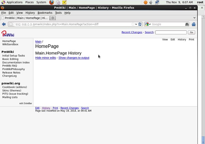Open the Bookmarks menu
This screenshot has width=205, height=144.
coord(45,13)
